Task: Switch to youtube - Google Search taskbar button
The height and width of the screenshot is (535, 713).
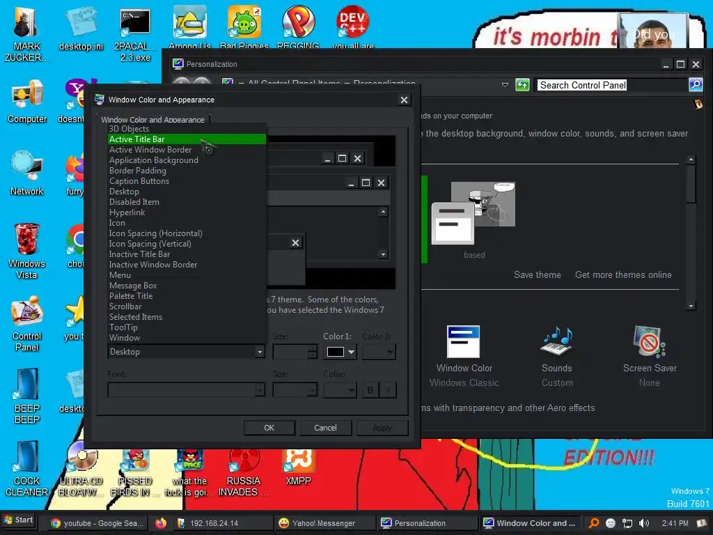Action: (x=97, y=523)
